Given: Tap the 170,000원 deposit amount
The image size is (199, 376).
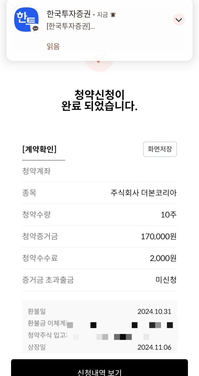Looking at the screenshot, I should [159, 236].
